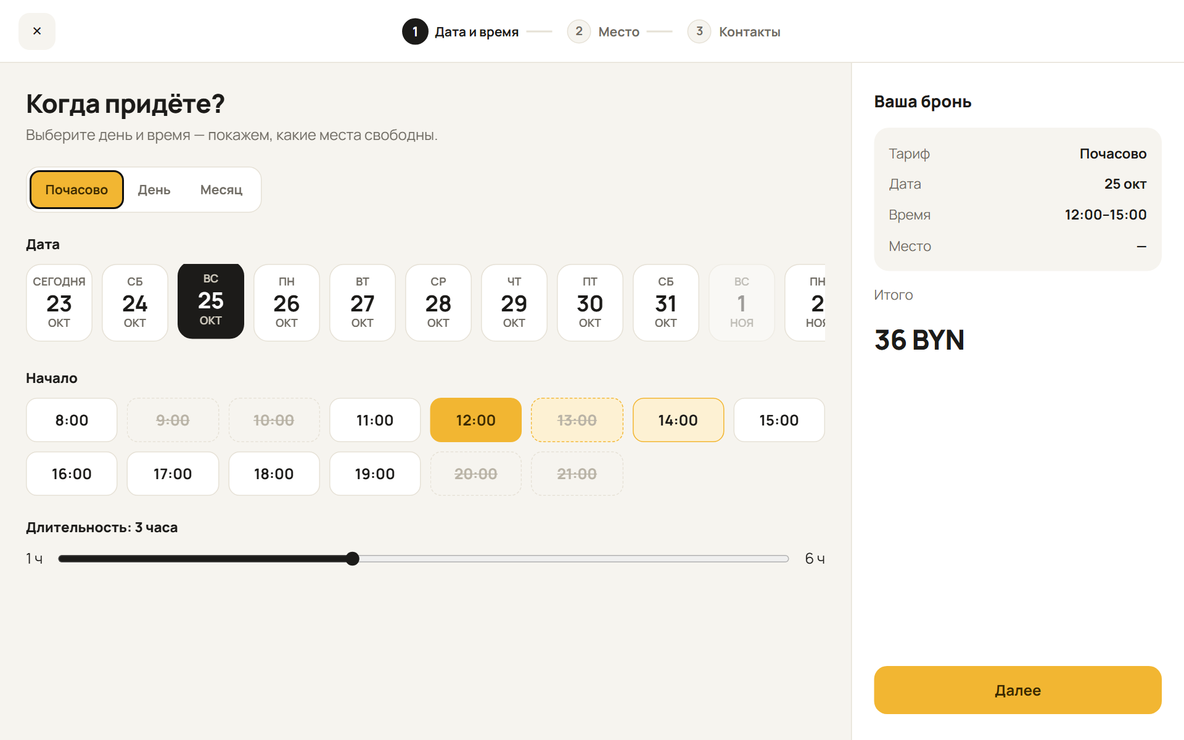1184x740 pixels.
Task: Click the unavailable 10:00 slot
Action: 274,420
